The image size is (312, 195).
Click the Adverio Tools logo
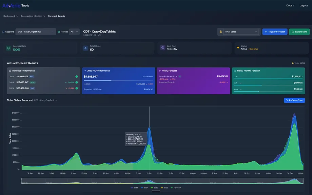(x=16, y=5)
